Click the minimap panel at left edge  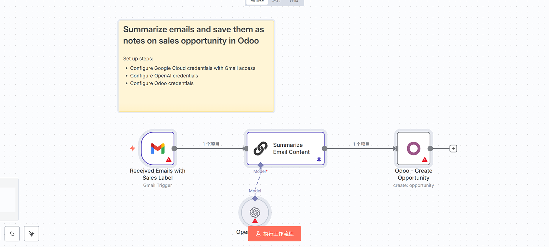pyautogui.click(x=8, y=199)
